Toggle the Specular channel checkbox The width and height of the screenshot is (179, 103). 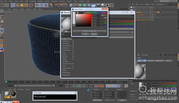click(x=73, y=61)
